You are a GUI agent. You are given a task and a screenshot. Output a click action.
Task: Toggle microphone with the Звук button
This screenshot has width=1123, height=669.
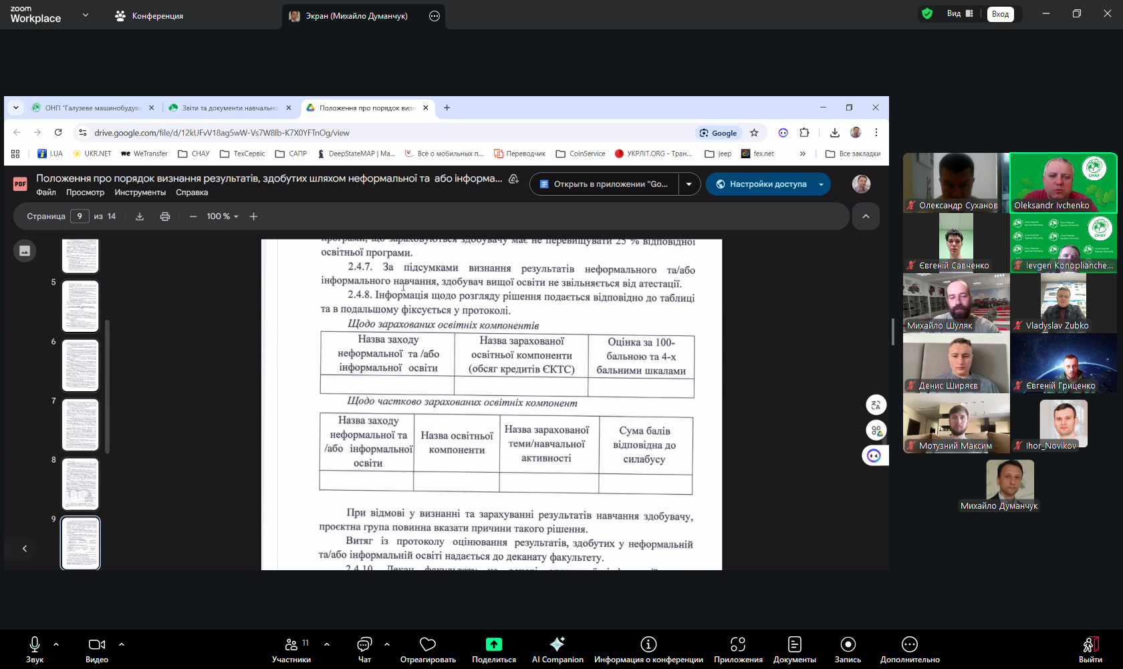pyautogui.click(x=35, y=650)
